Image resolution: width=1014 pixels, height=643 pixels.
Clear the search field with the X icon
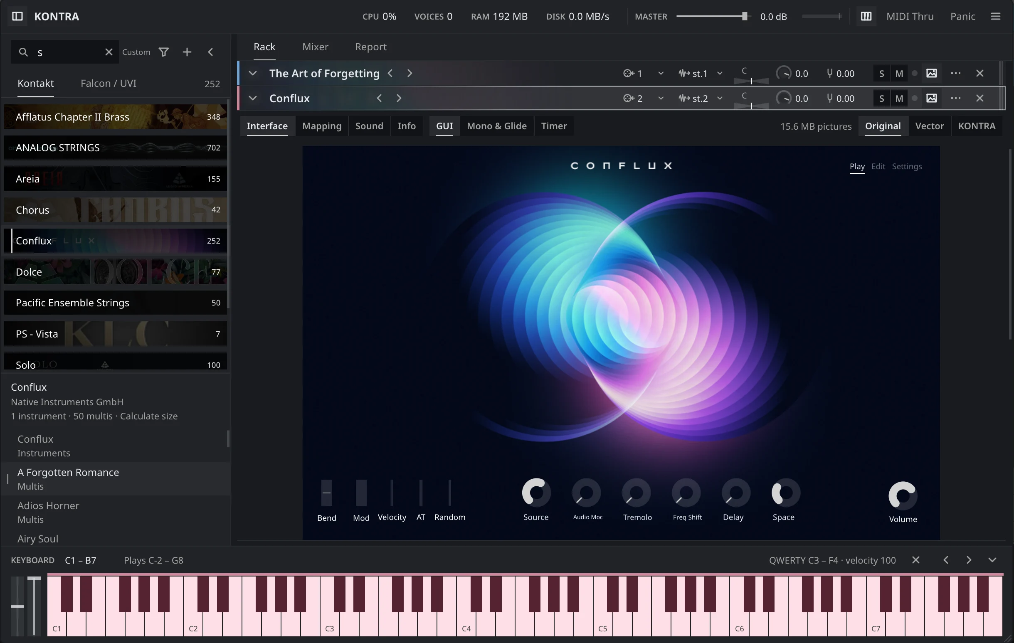coord(109,52)
